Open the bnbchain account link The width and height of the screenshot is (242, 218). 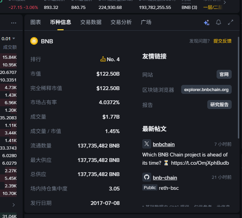(164, 144)
